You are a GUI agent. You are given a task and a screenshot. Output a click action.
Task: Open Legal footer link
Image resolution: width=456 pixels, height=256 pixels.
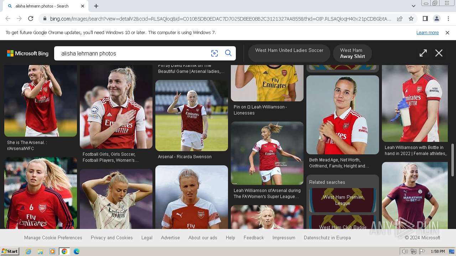coord(147,238)
